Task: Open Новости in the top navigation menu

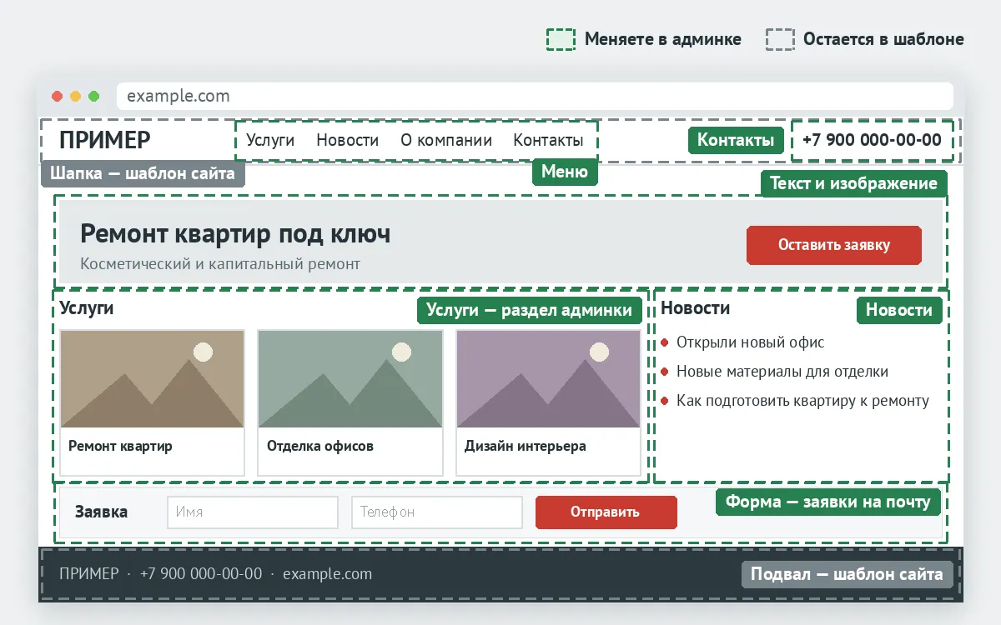Action: coord(348,140)
